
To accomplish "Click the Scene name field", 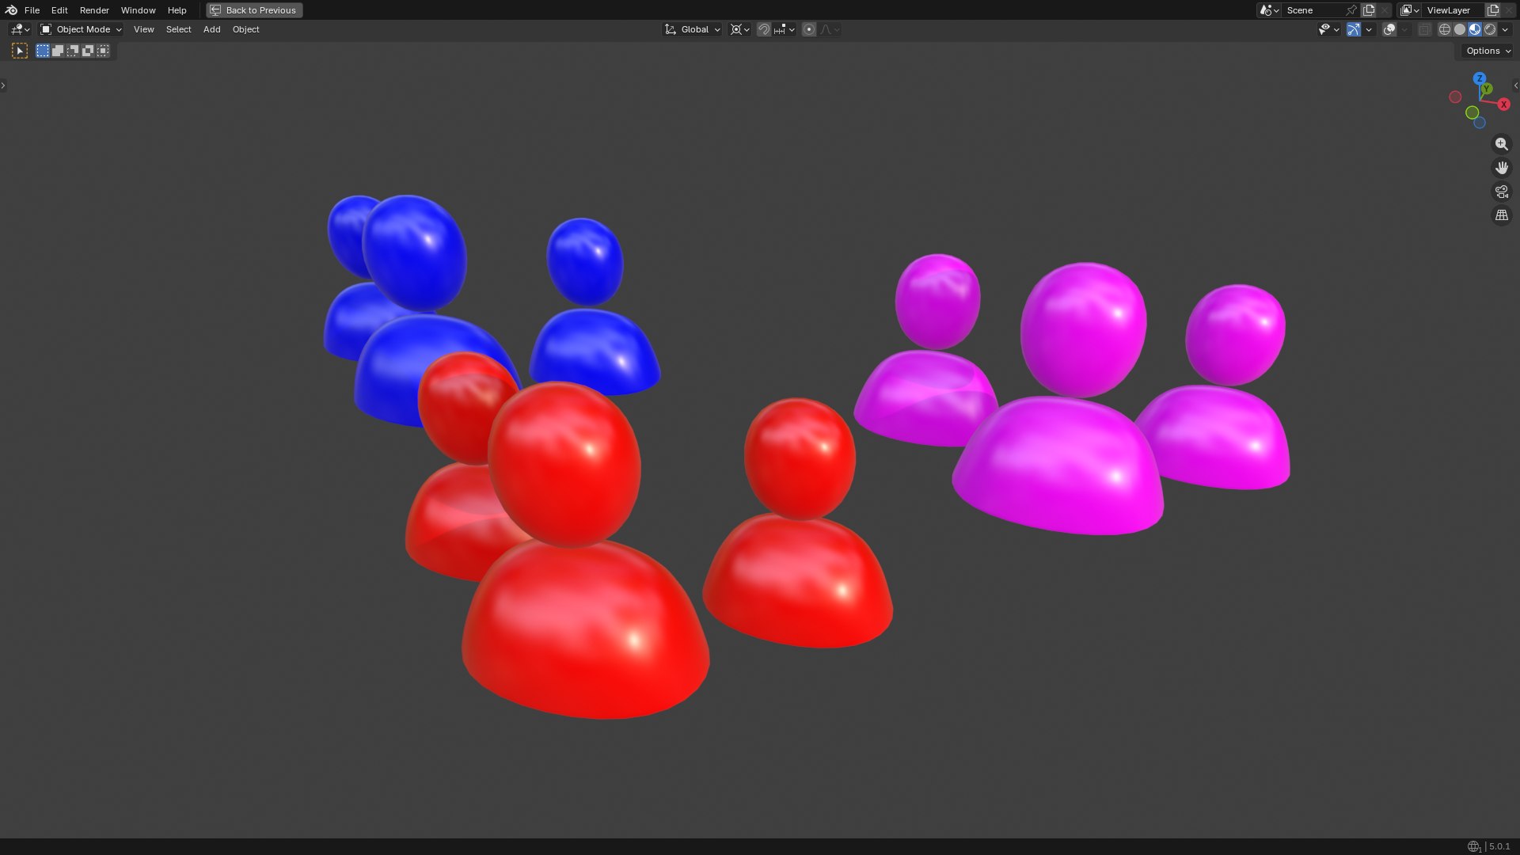I will pyautogui.click(x=1314, y=10).
